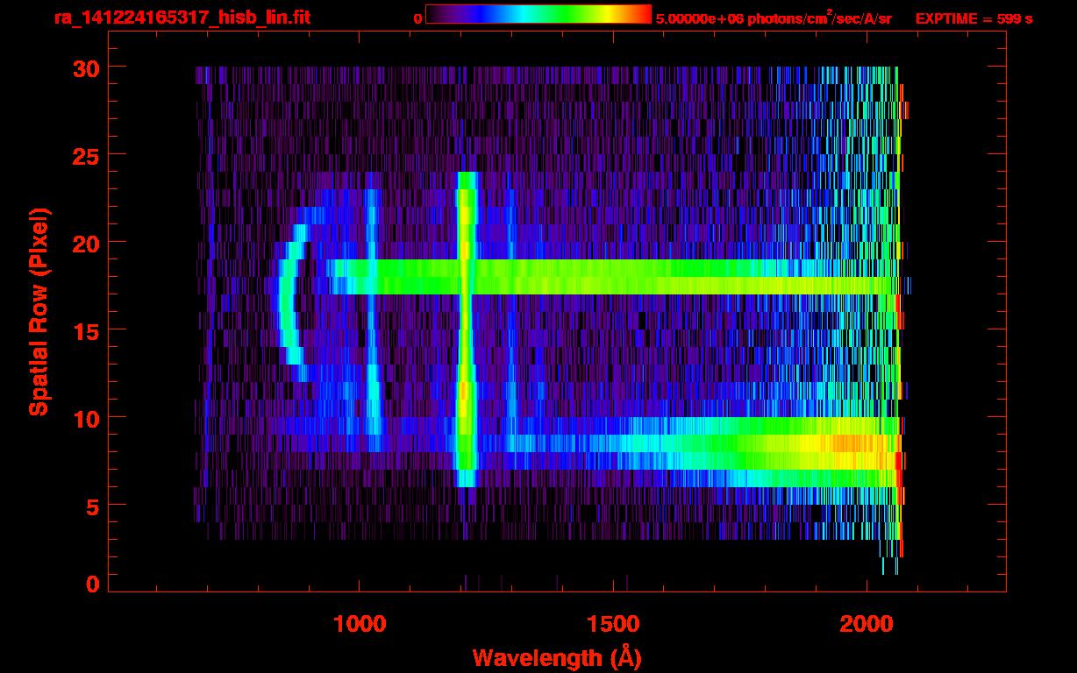The width and height of the screenshot is (1077, 673).
Task: Click the y-axis tick label 5
Action: click(92, 506)
